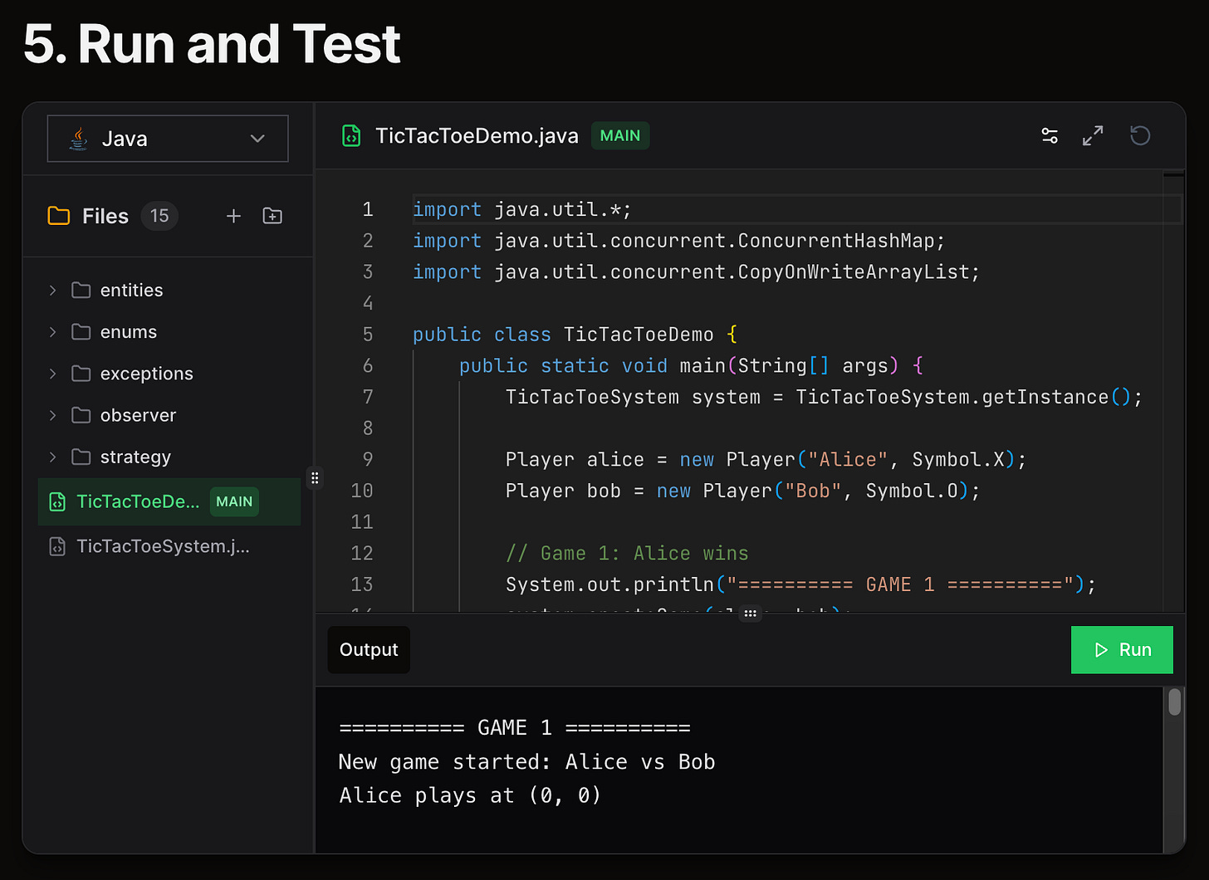Click the Java logo icon
Screen dimensions: 1209x880
coord(79,139)
